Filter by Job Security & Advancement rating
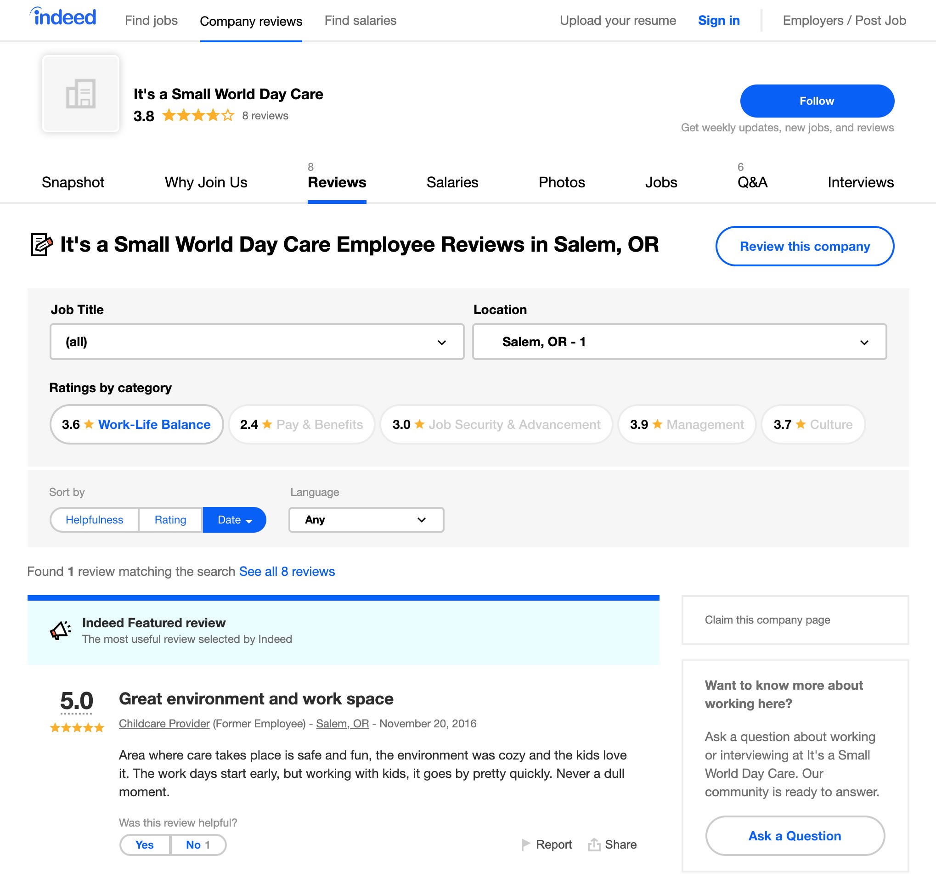Viewport: 936px width, 878px height. 496,424
